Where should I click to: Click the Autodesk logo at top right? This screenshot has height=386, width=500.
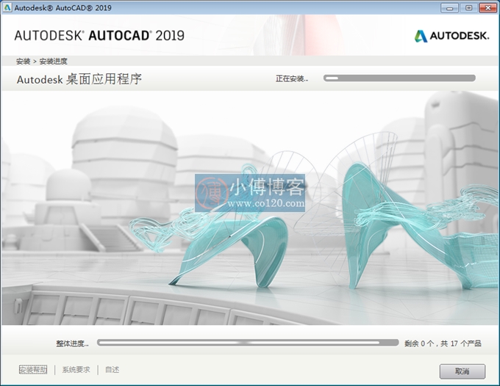(451, 36)
